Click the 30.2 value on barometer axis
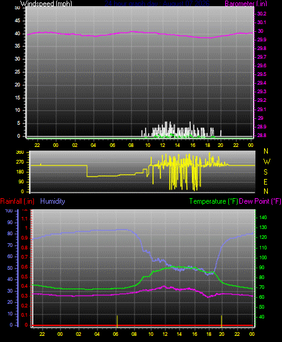Image resolution: width=282 pixels, height=342 pixels. pyautogui.click(x=262, y=14)
